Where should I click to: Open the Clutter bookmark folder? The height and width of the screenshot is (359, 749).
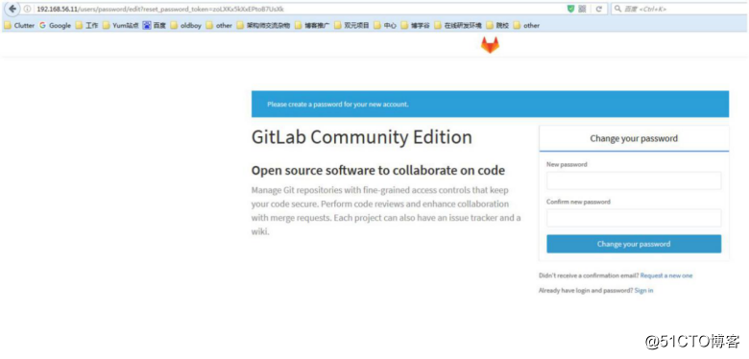19,26
